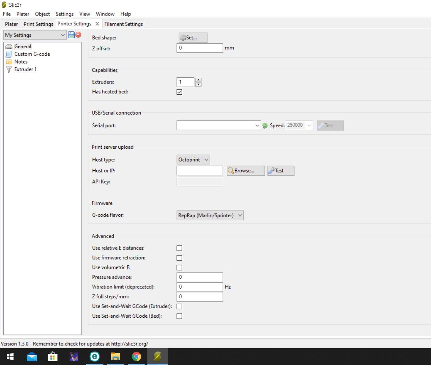Open the Plater menu
431x365 pixels.
[x=23, y=14]
